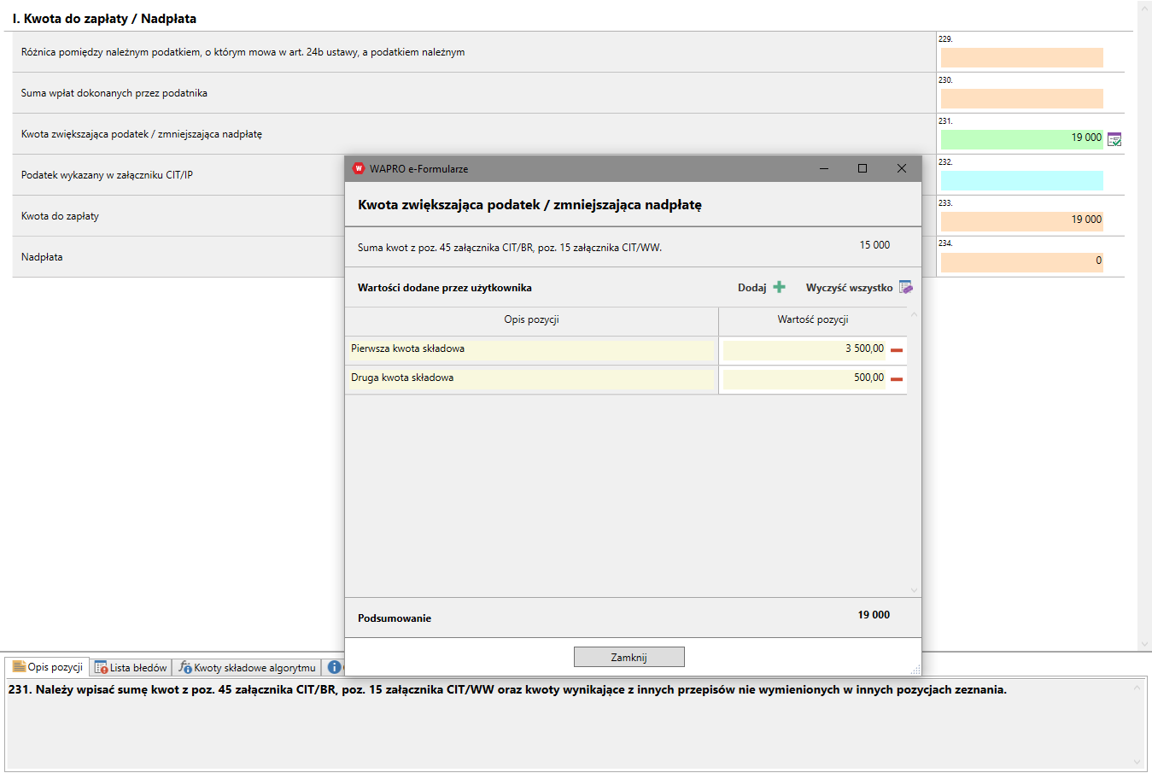Image resolution: width=1152 pixels, height=773 pixels.
Task: Edit the 500,00 value field
Action: click(804, 378)
